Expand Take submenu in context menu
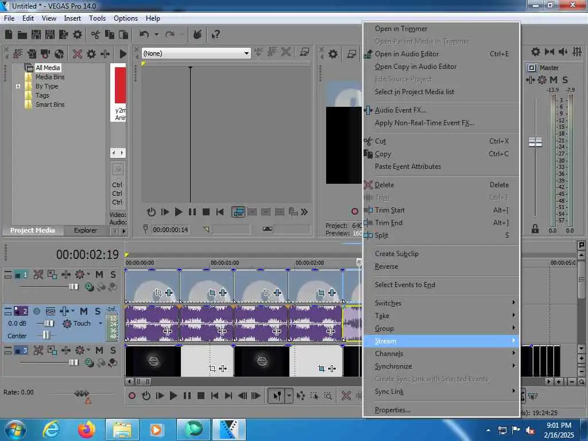 (442, 316)
